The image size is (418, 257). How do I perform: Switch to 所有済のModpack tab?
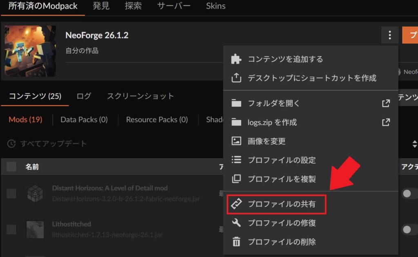tap(43, 6)
